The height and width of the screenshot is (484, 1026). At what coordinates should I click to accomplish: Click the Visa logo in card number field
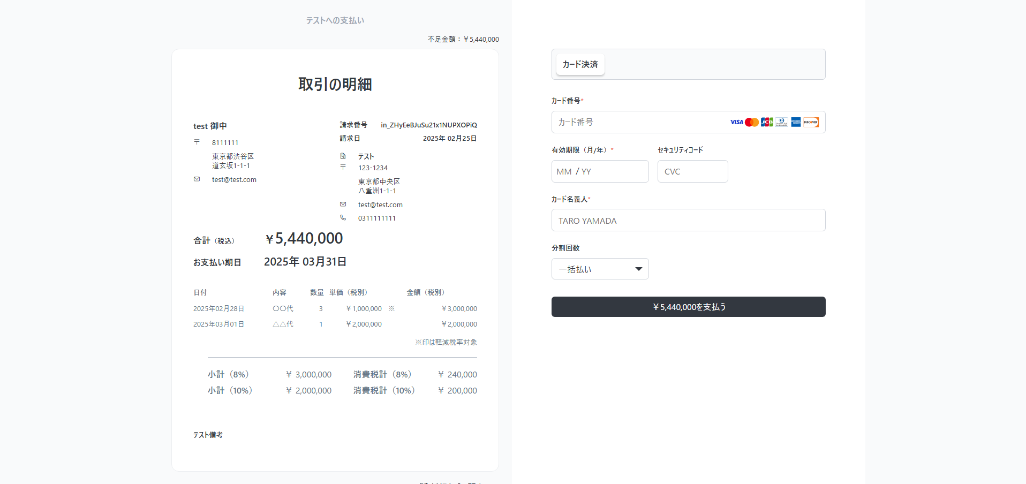point(736,122)
